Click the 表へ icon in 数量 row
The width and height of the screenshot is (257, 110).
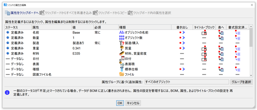tap(221, 38)
